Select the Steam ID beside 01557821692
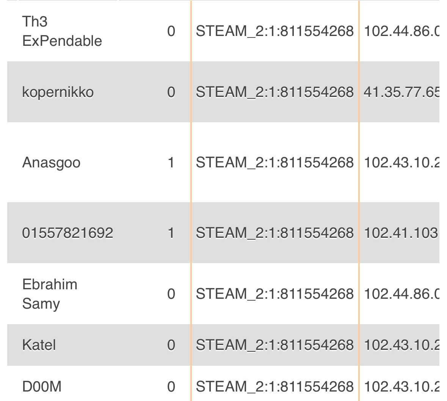Viewport: 447px width, 401px height. 275,232
